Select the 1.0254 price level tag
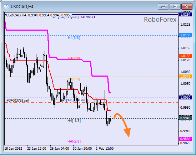 point(185,15)
